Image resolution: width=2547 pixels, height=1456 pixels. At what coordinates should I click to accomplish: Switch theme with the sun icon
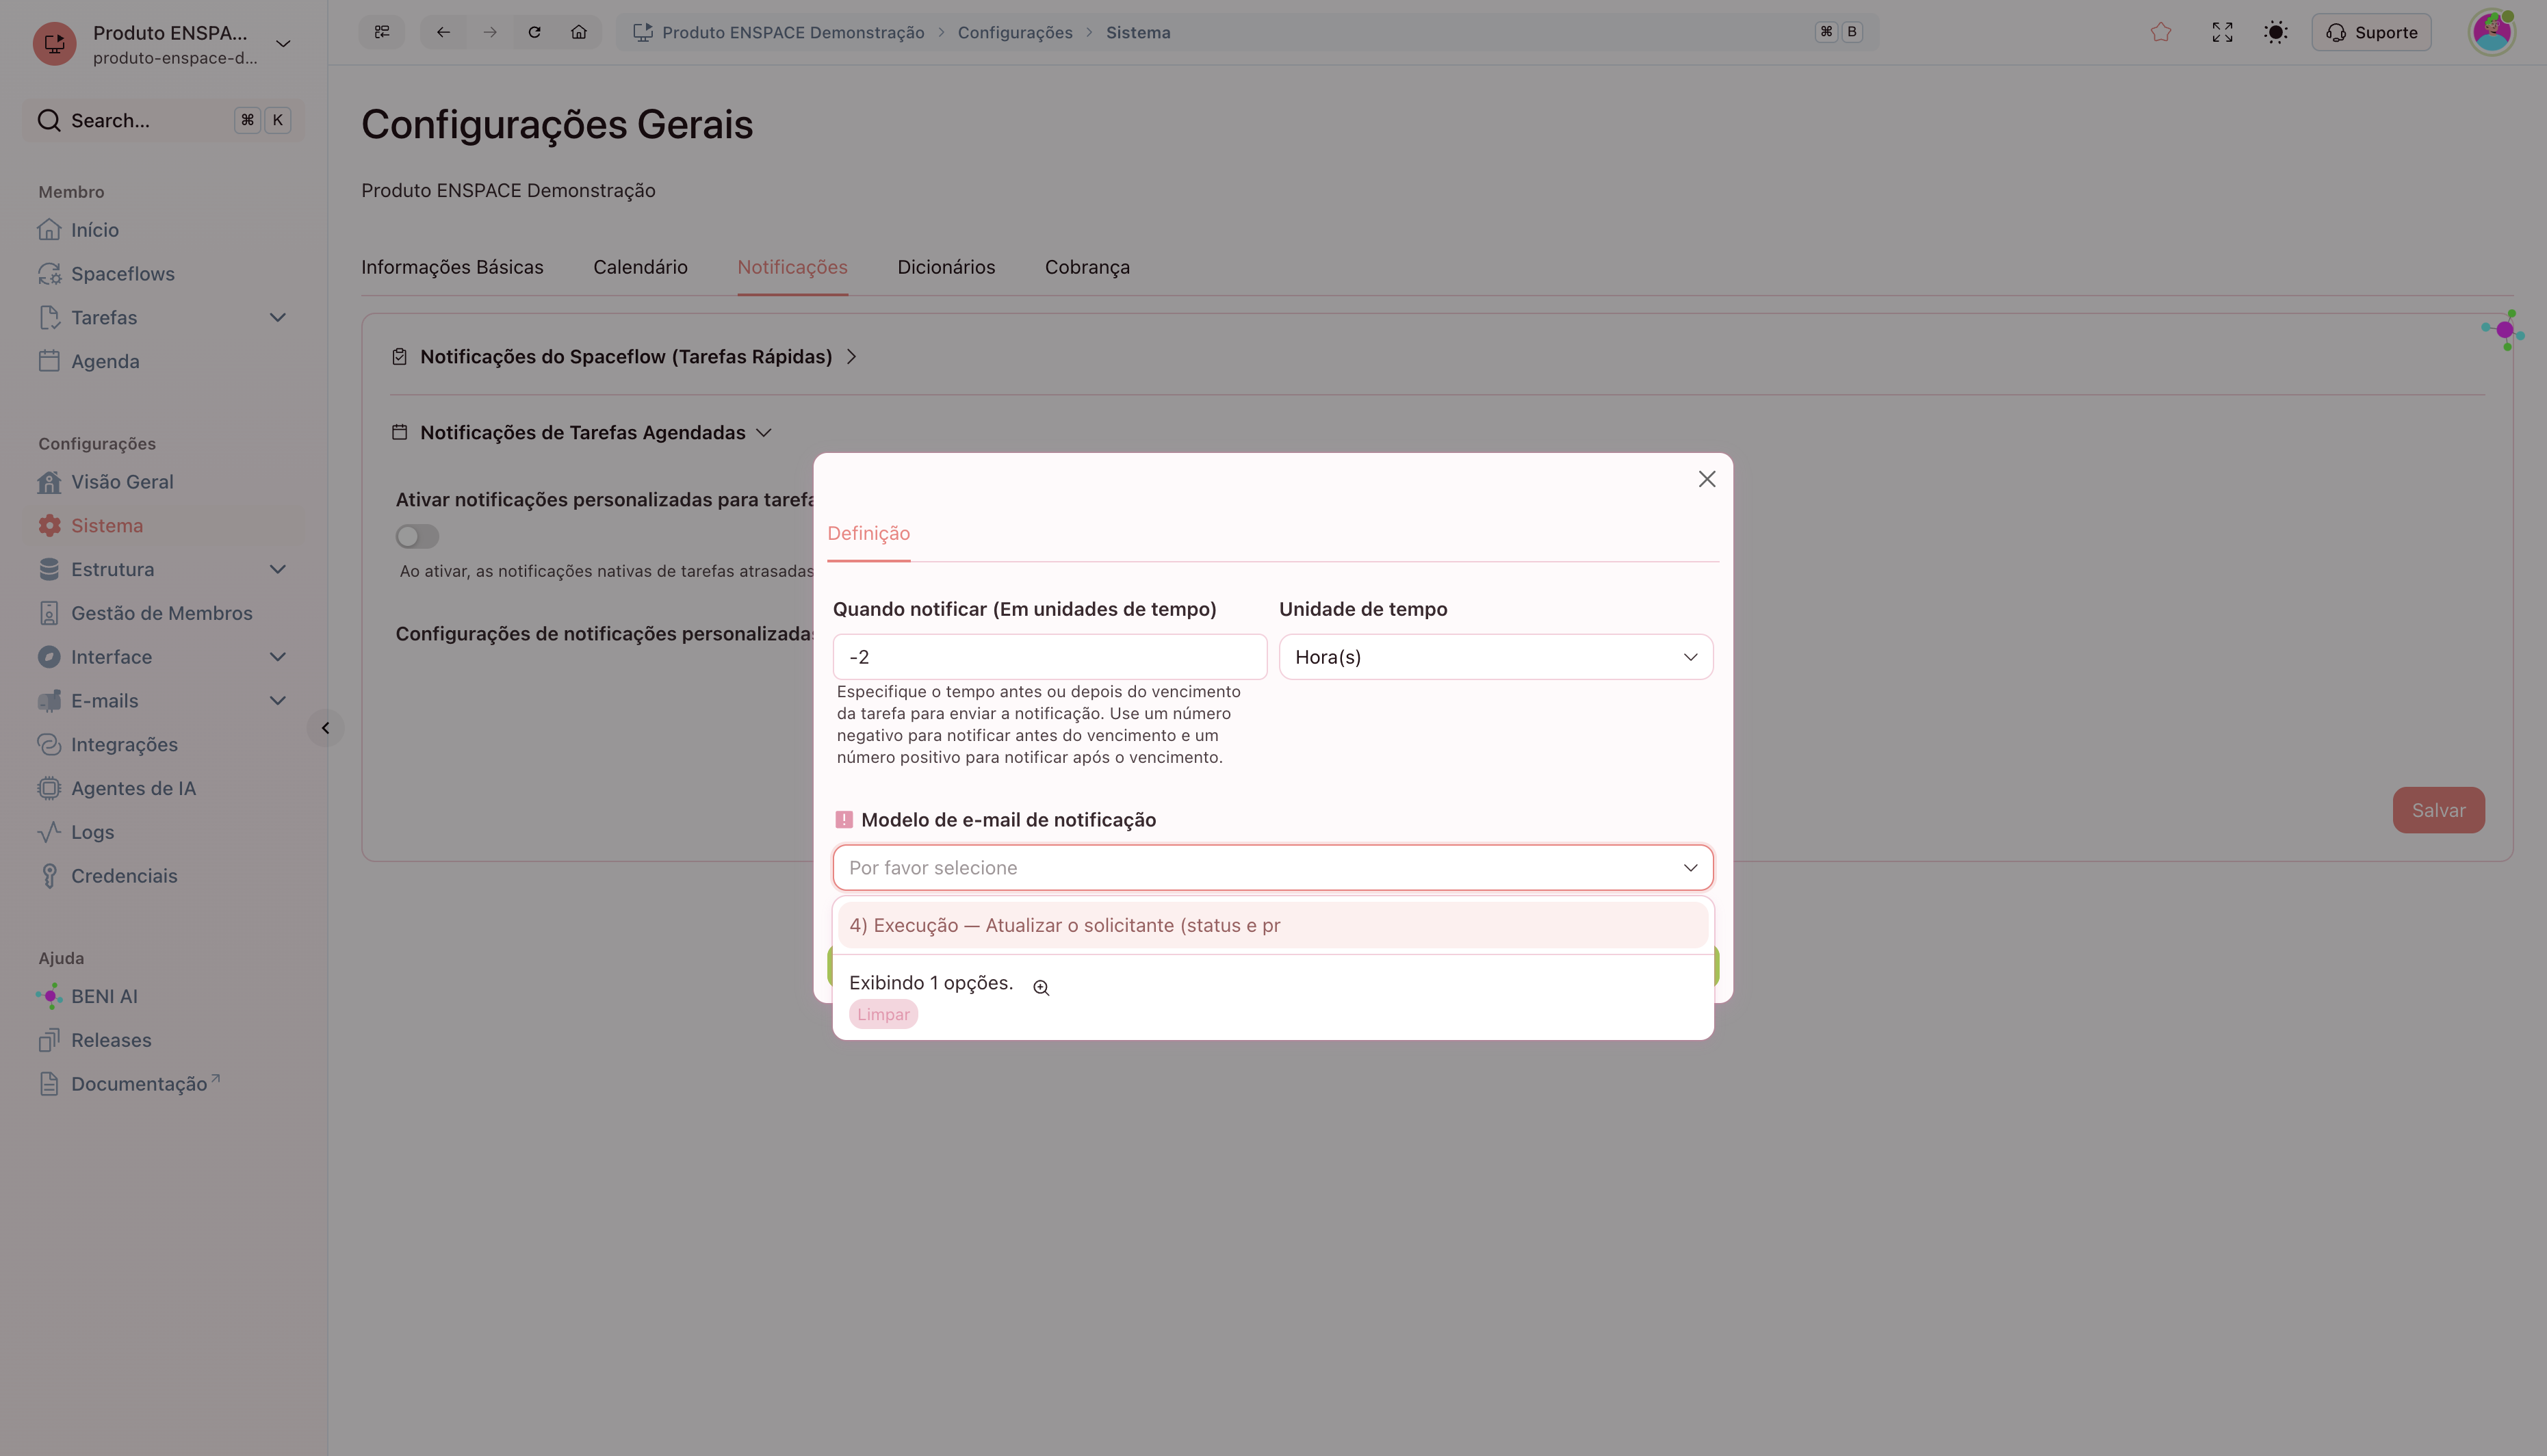coord(2276,32)
